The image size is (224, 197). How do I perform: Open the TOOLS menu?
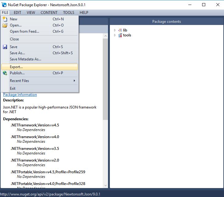[69, 13]
